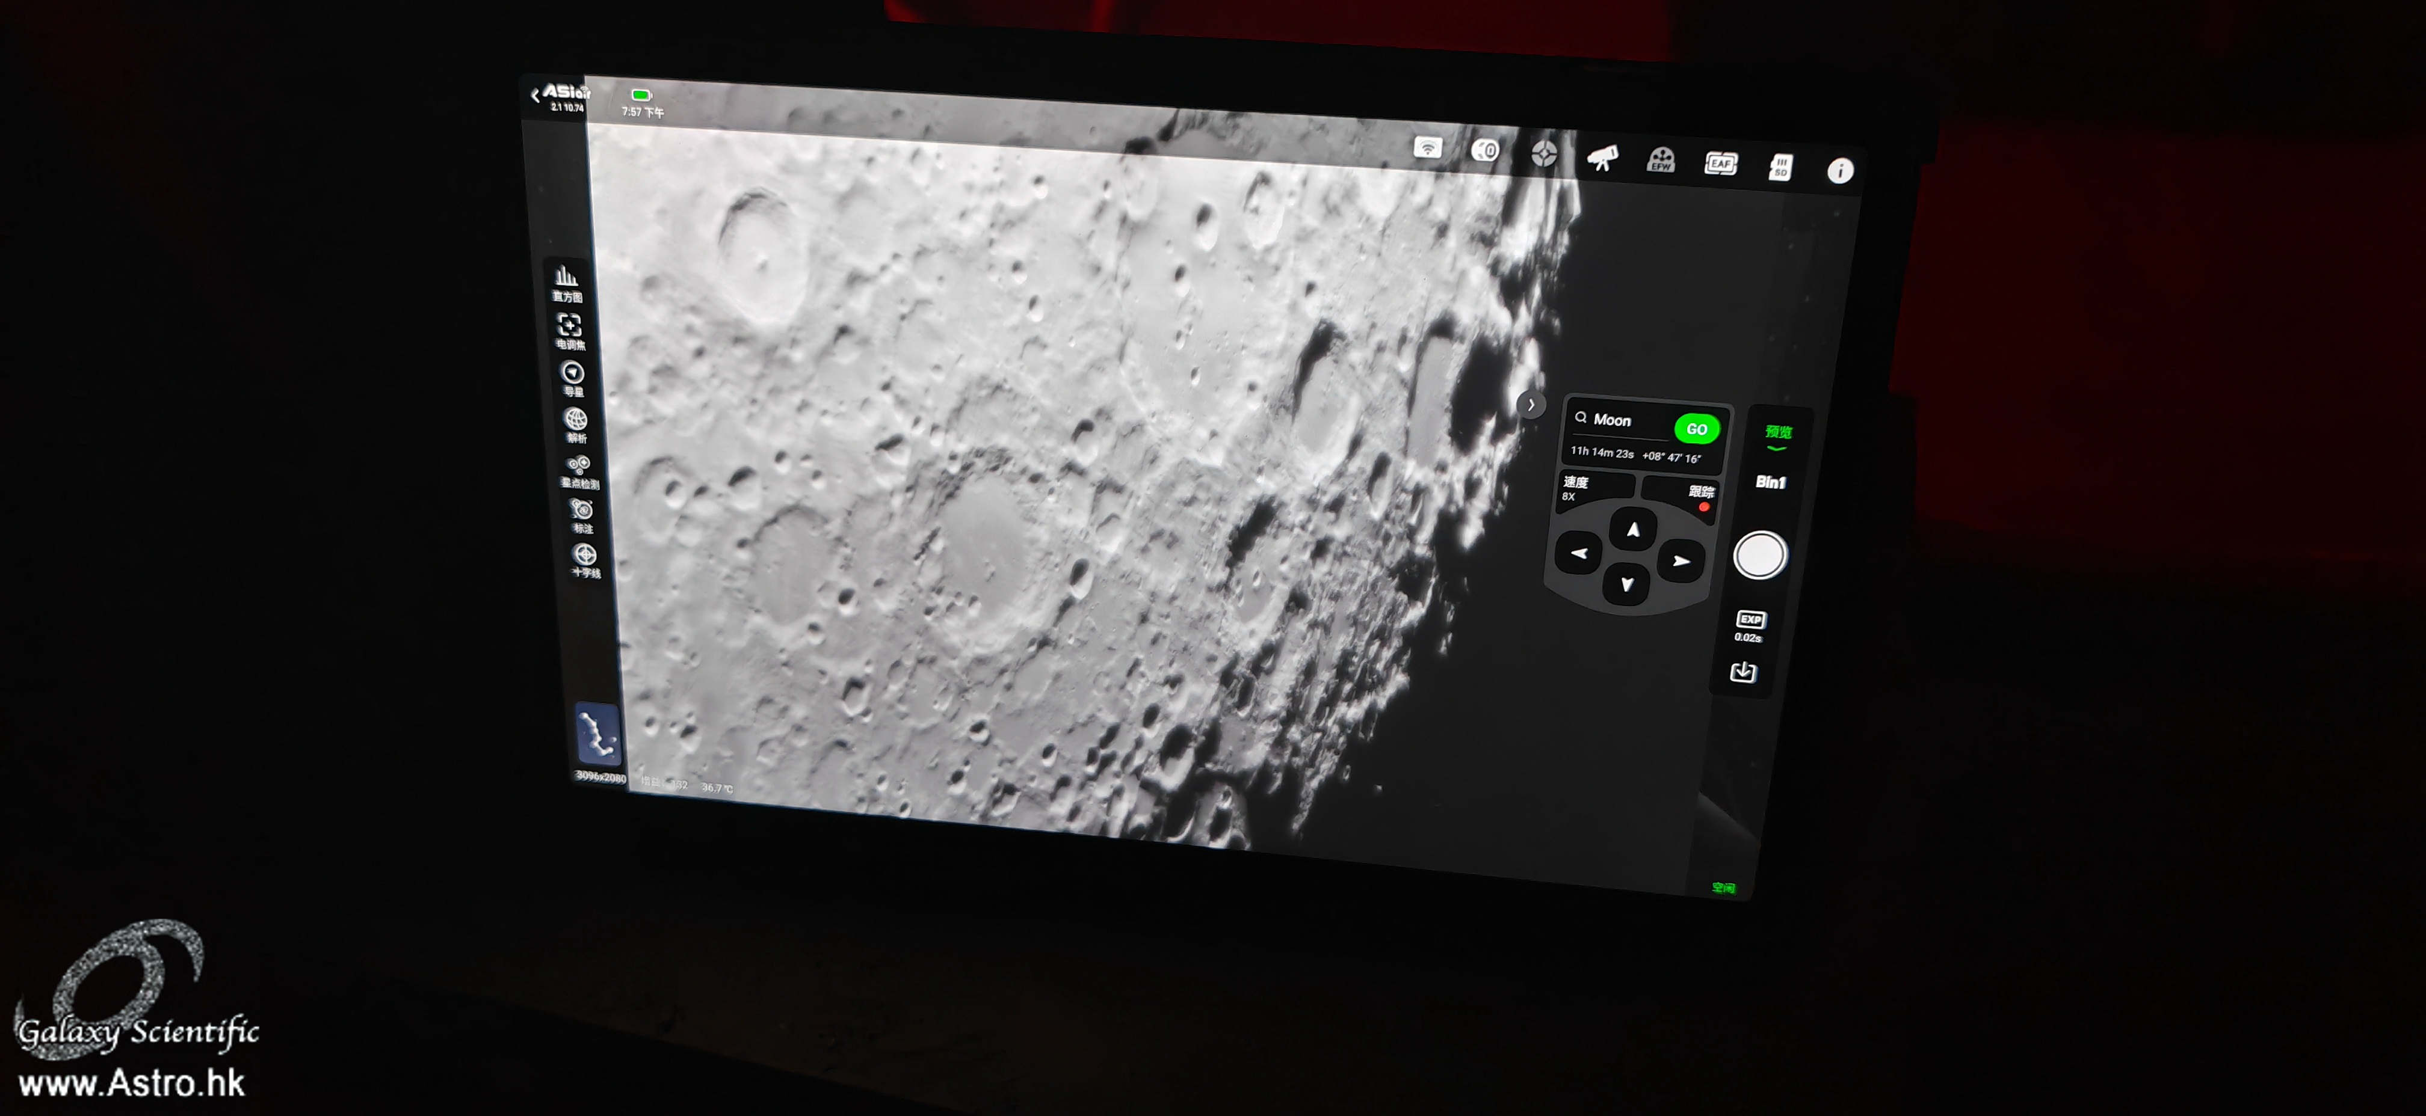This screenshot has height=1116, width=2426.
Task: Open the telescope mount settings icon
Action: tap(1602, 158)
